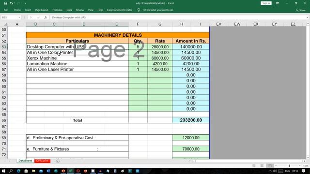The image size is (310, 174).
Task: Add a new sheet with plus button
Action: click(x=58, y=161)
